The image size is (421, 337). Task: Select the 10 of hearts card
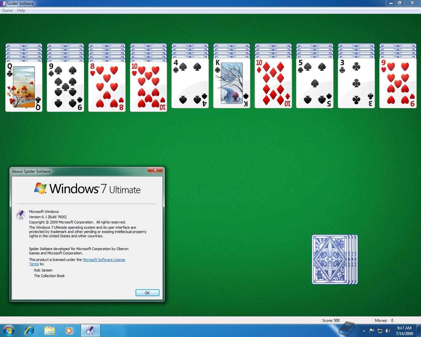click(x=148, y=87)
